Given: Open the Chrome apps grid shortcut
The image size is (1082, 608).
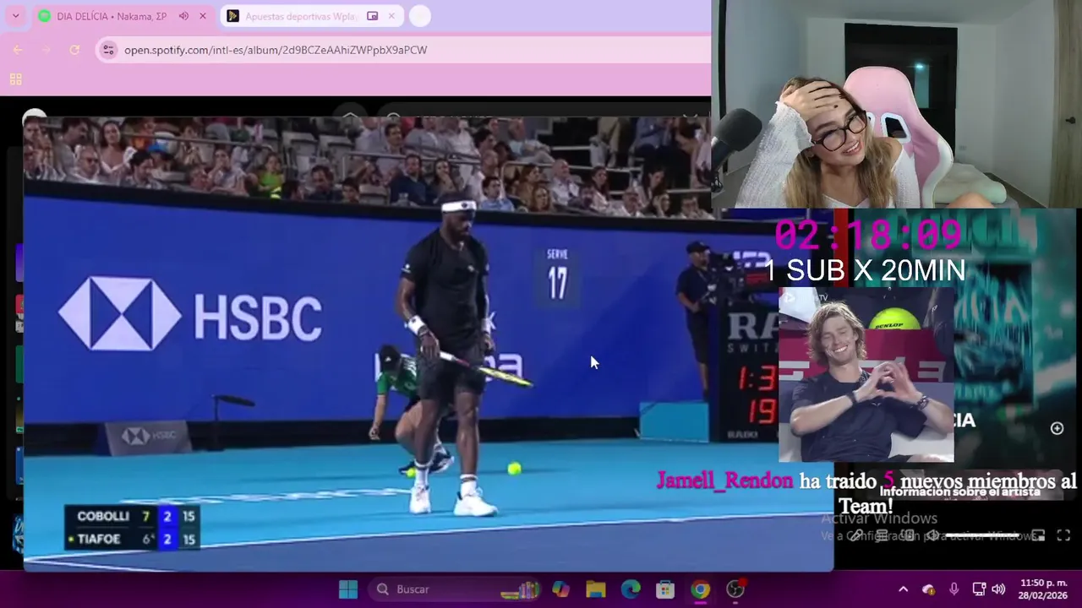Looking at the screenshot, I should (x=15, y=79).
